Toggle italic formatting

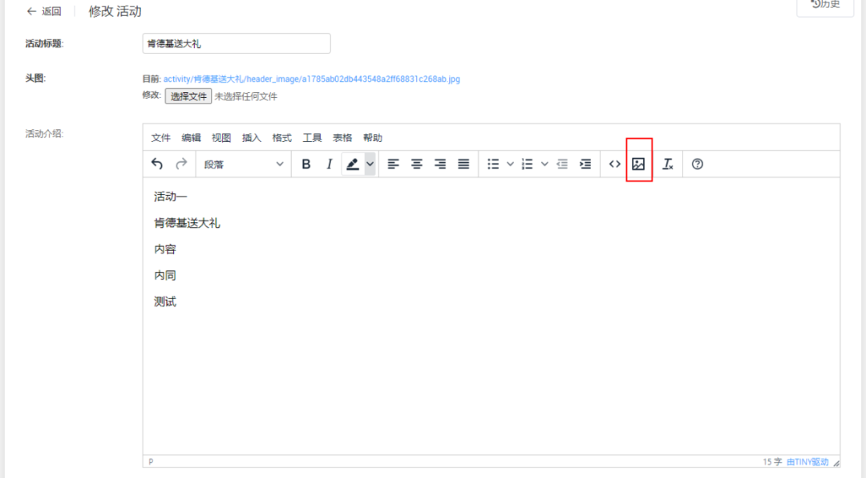point(330,164)
